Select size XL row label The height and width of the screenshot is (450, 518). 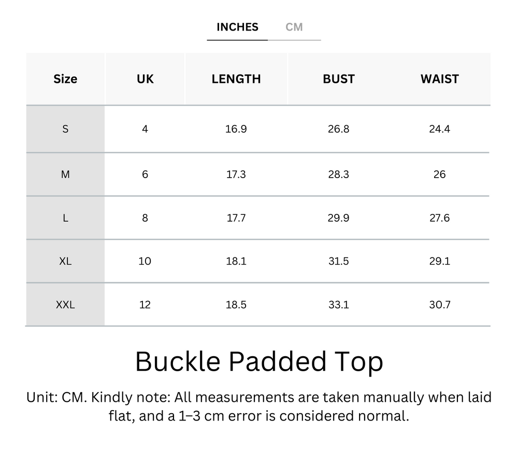[65, 261]
